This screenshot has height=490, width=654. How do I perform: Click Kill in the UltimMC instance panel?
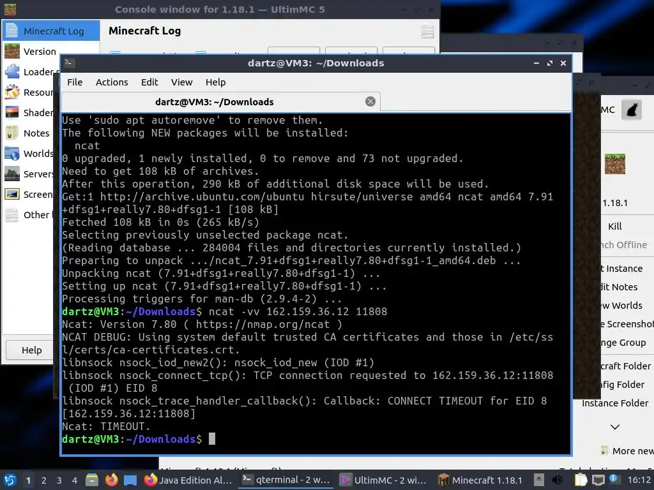615,226
